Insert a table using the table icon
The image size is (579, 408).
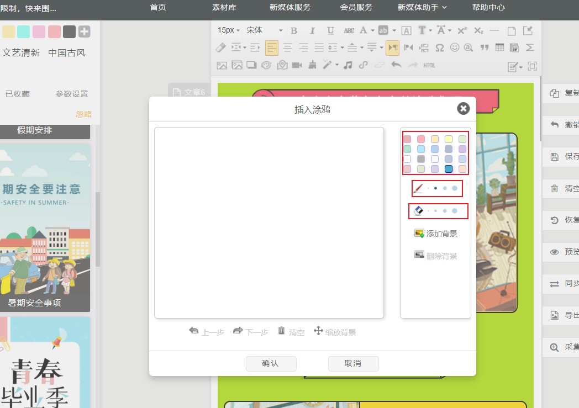click(x=500, y=47)
